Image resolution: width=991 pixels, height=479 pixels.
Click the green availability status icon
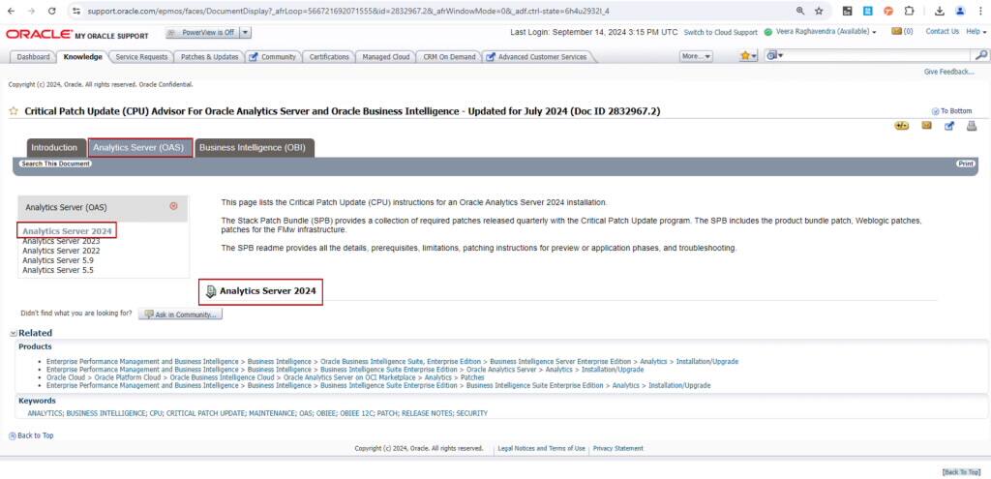click(x=767, y=32)
